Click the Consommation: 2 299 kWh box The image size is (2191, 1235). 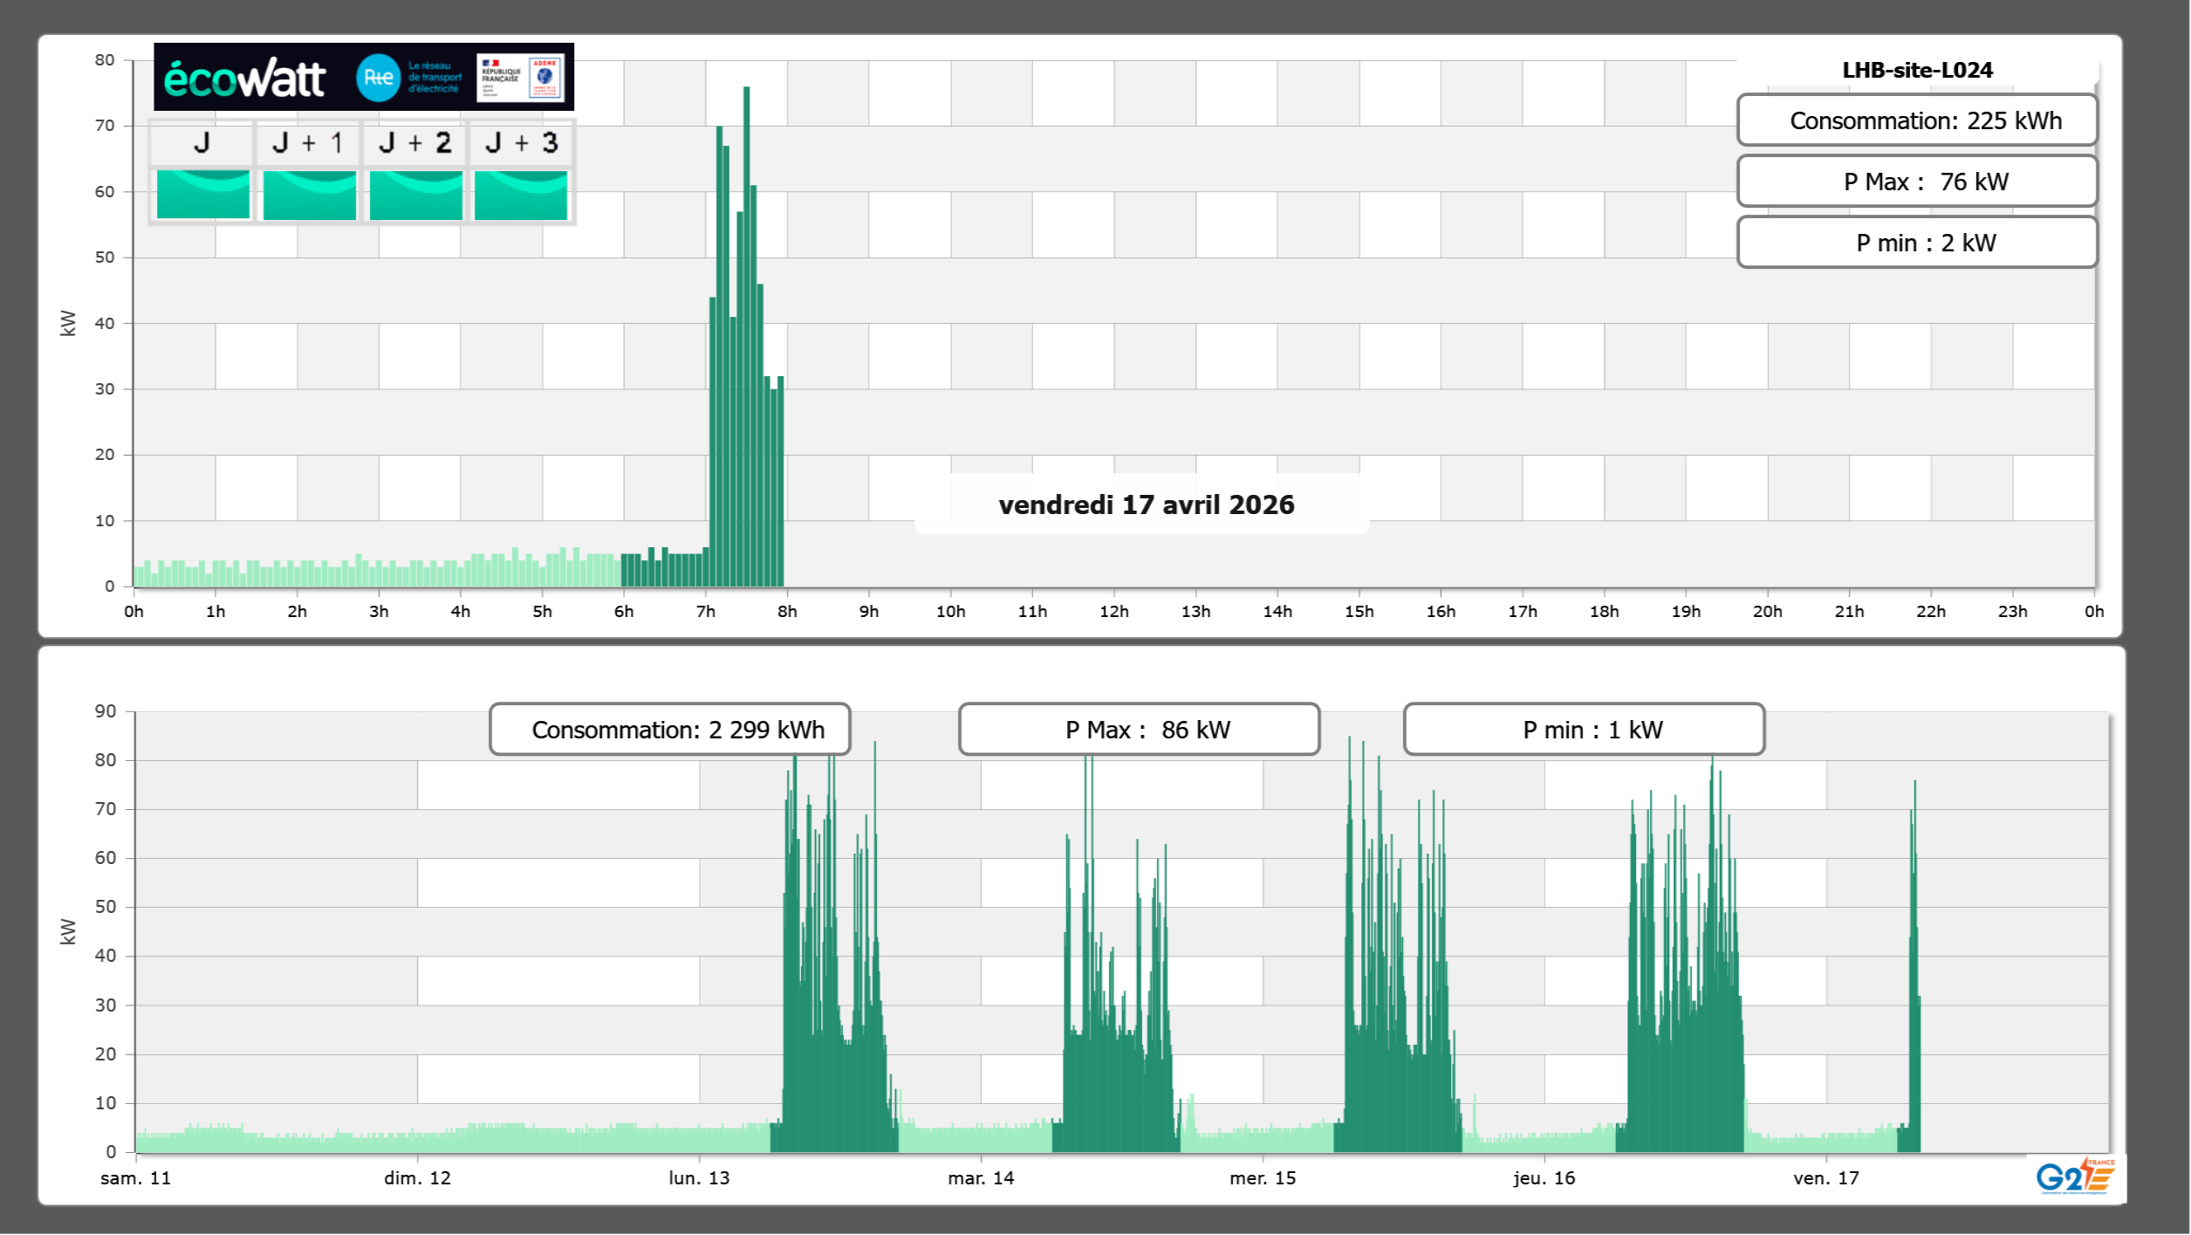(x=669, y=730)
